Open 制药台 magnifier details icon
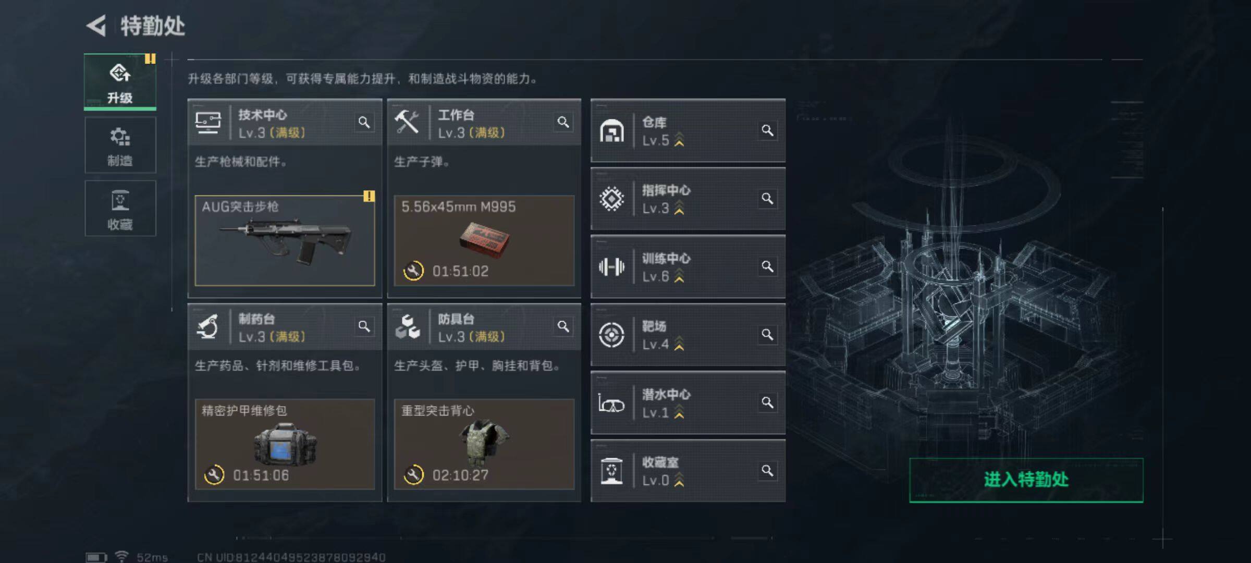The image size is (1251, 563). tap(364, 326)
